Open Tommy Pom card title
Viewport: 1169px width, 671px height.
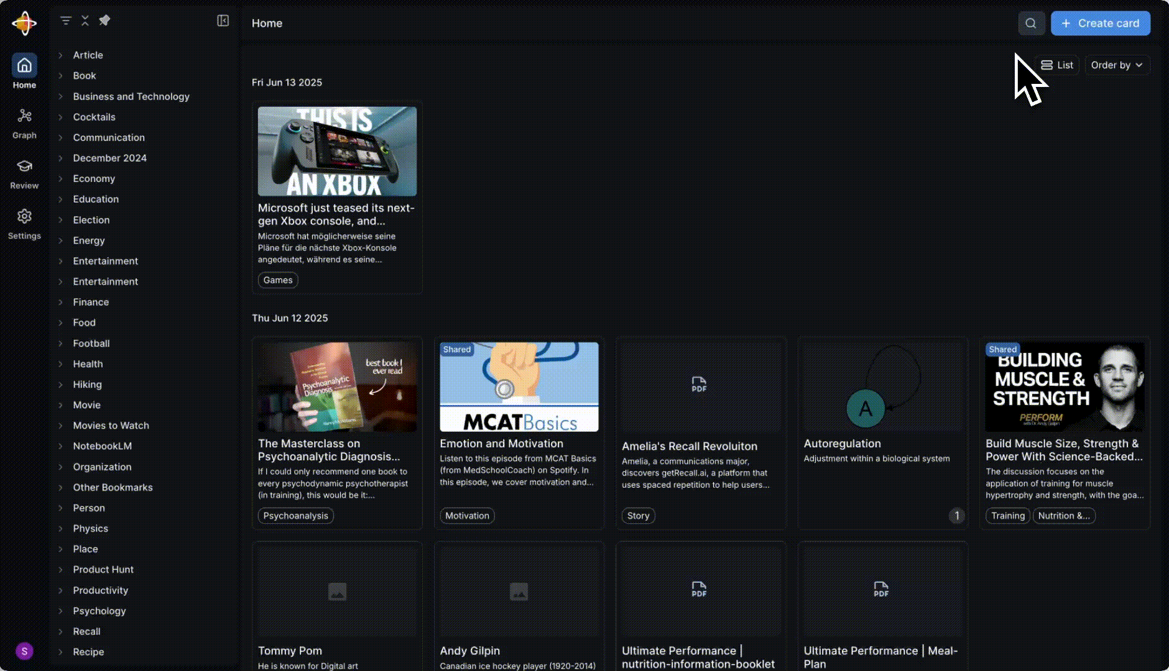(x=290, y=650)
